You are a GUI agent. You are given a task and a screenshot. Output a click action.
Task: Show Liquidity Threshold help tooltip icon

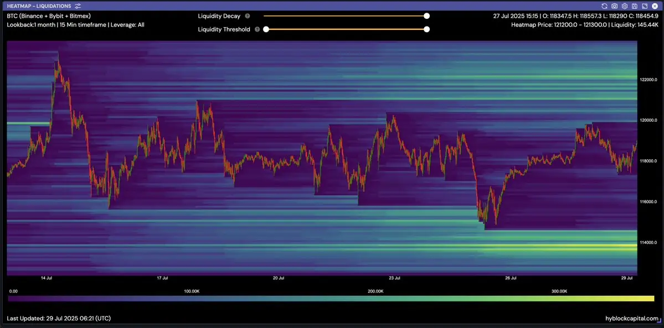point(258,29)
